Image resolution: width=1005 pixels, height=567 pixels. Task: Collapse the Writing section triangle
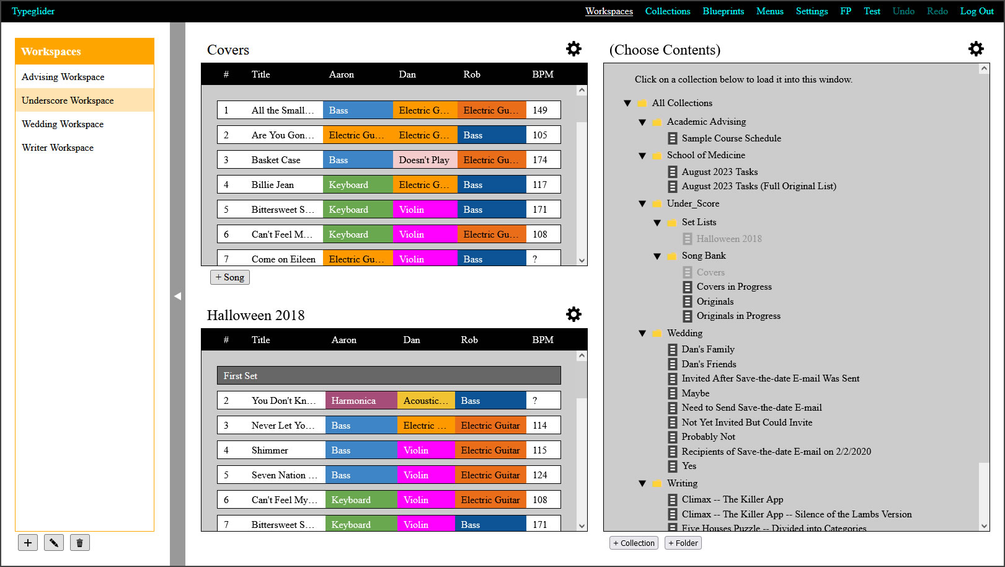click(x=642, y=483)
